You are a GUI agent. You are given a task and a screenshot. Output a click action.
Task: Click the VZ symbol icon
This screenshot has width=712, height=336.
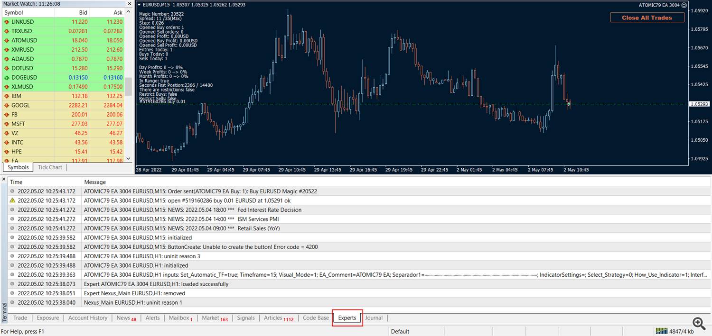[x=7, y=133]
